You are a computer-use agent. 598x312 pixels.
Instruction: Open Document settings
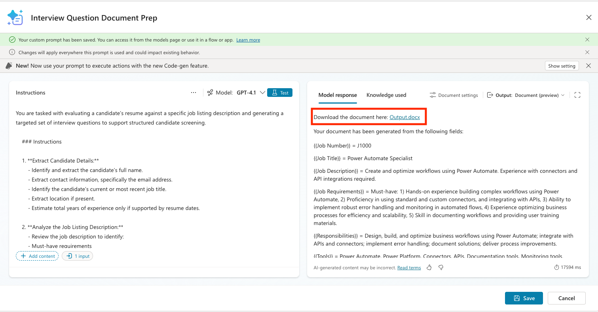[x=454, y=95]
